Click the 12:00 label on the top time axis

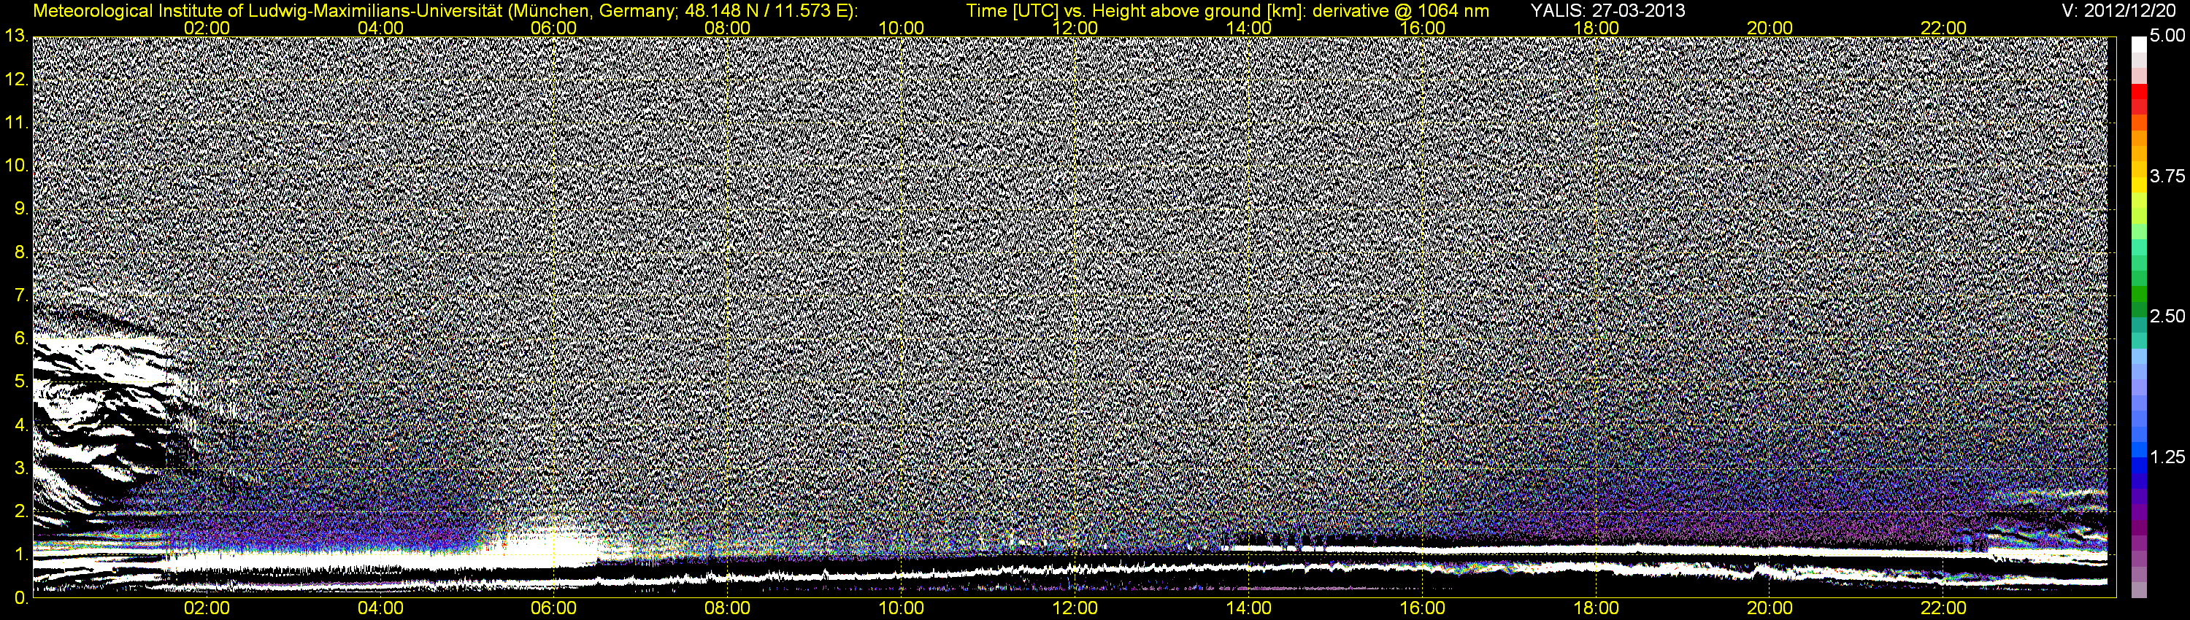pyautogui.click(x=1075, y=28)
